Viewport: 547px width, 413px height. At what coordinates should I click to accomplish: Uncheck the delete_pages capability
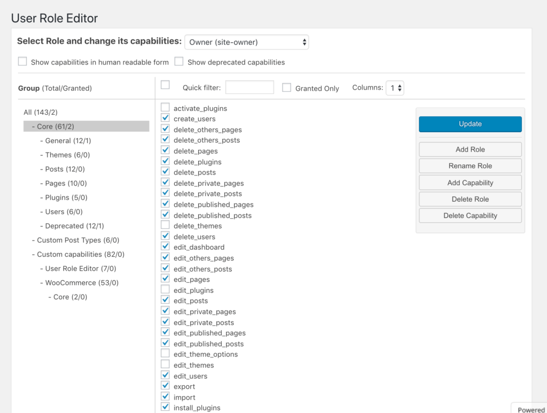tap(165, 150)
